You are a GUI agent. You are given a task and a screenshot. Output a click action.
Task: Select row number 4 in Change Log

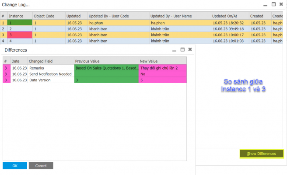coord(3,41)
